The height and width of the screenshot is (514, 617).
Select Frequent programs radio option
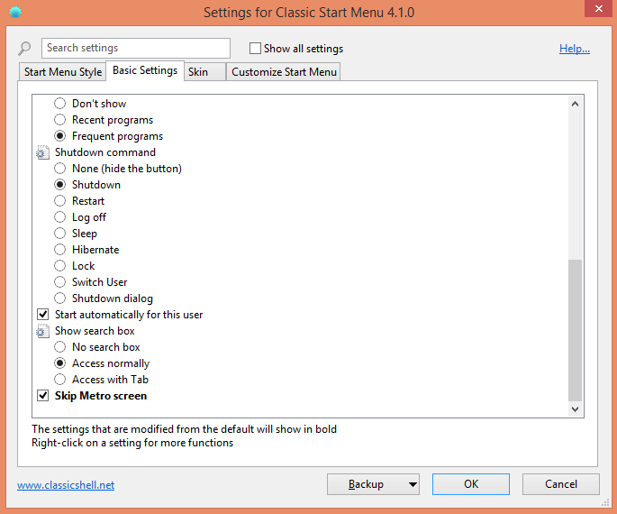pyautogui.click(x=59, y=136)
